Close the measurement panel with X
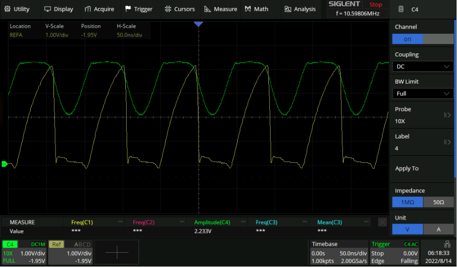This screenshot has height=267, width=457. (382, 222)
